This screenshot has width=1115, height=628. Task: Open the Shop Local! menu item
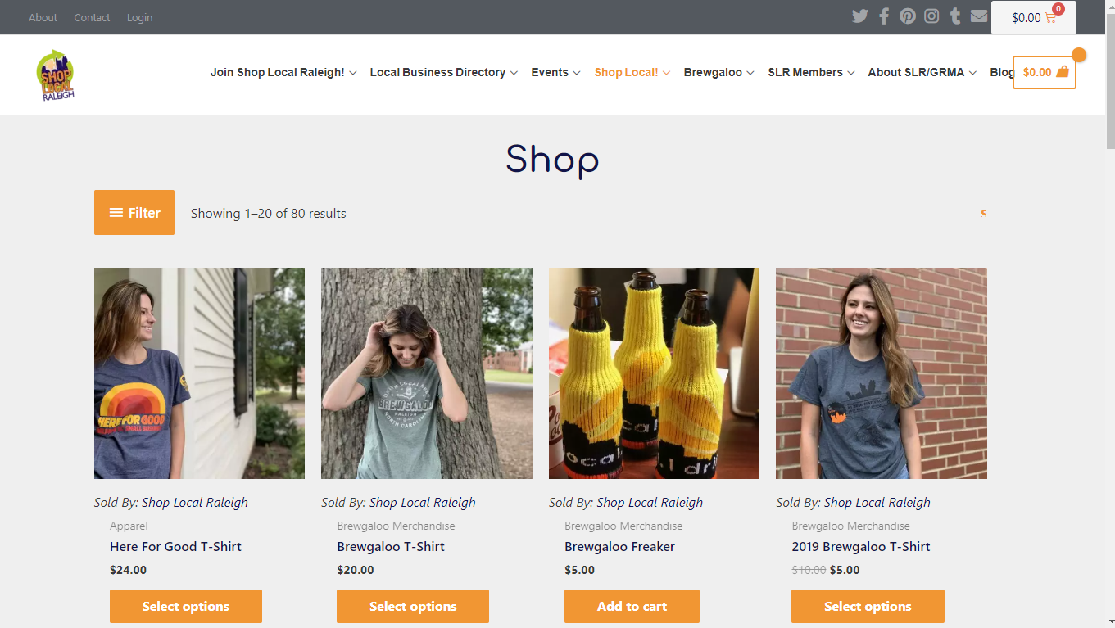click(x=632, y=72)
